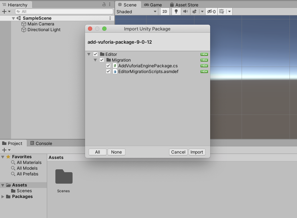The height and width of the screenshot is (218, 297).
Task: Click the None button in import dialog
Action: coord(117,152)
